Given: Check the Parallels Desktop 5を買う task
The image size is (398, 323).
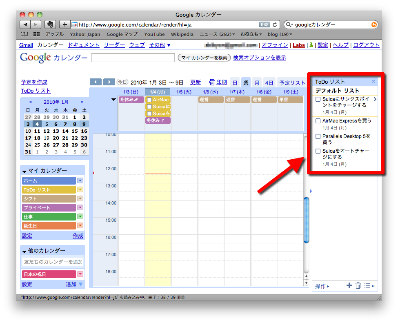Looking at the screenshot, I should (x=318, y=136).
